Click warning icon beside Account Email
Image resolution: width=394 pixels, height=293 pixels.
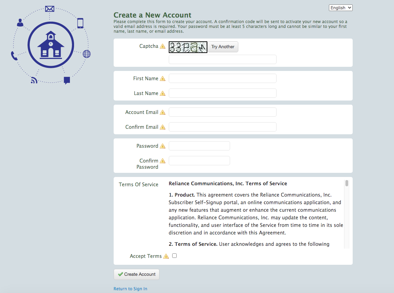click(163, 113)
